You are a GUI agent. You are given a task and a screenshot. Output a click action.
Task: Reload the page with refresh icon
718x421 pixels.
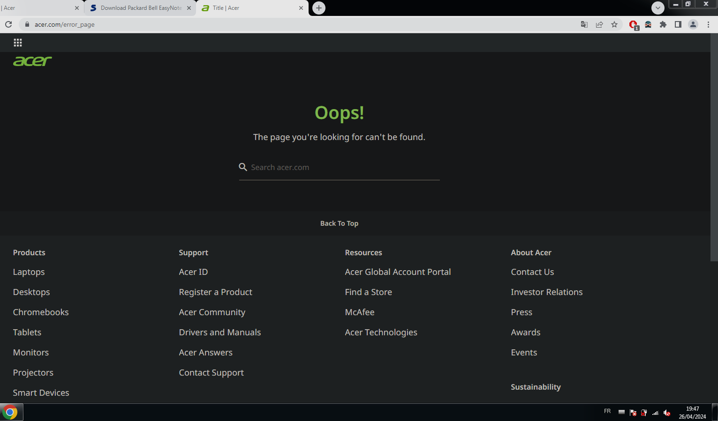[8, 24]
